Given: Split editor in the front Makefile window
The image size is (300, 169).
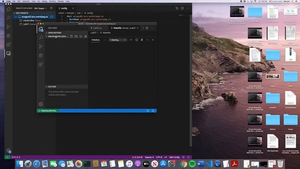Looking at the screenshot, I should click(x=147, y=28).
